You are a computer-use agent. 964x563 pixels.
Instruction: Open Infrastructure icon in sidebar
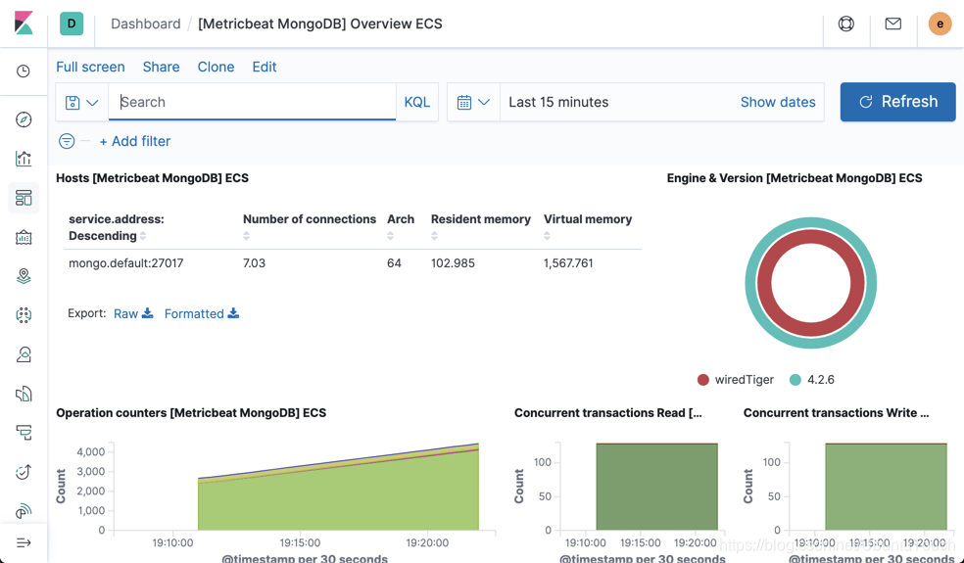point(24,354)
